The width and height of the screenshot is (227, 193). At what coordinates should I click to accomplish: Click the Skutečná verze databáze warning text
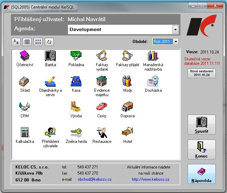202,61
